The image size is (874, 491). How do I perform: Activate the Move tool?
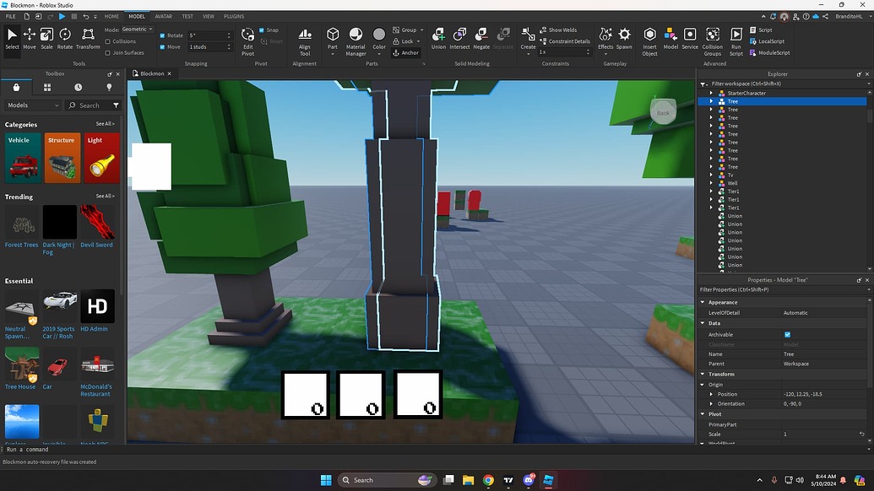click(x=30, y=39)
